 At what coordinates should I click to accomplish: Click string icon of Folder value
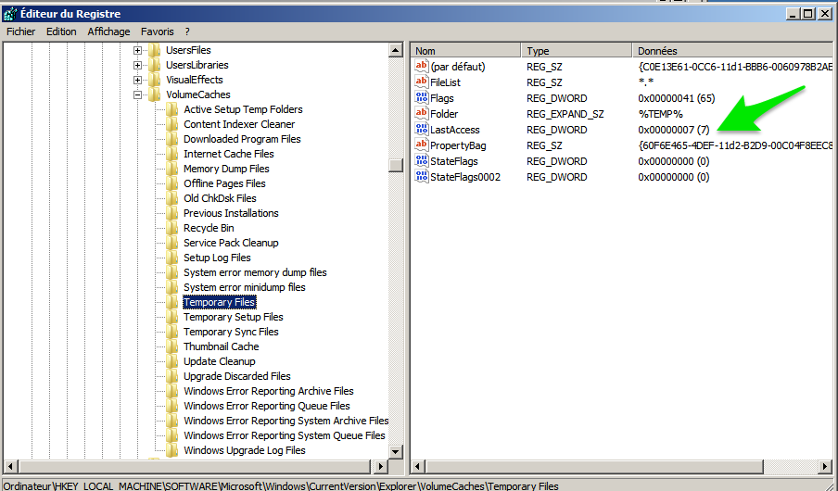[x=422, y=113]
